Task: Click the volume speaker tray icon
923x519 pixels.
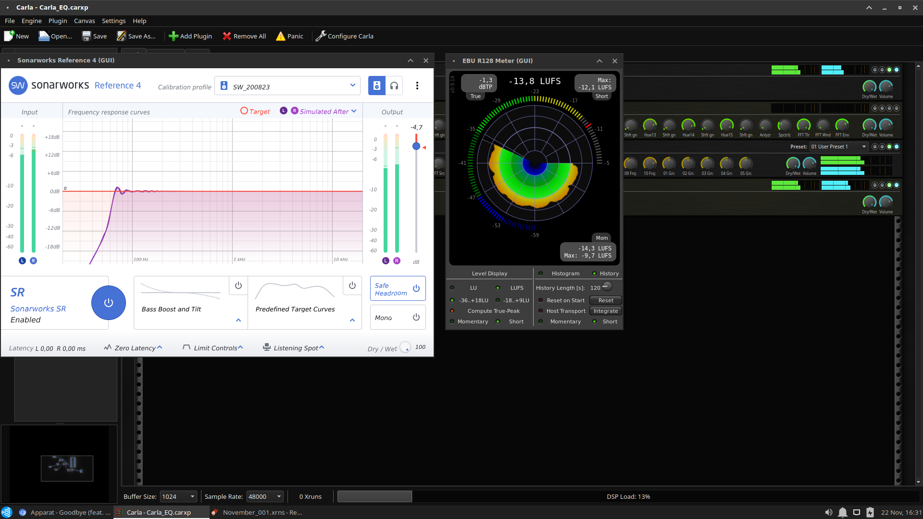Action: [x=829, y=512]
